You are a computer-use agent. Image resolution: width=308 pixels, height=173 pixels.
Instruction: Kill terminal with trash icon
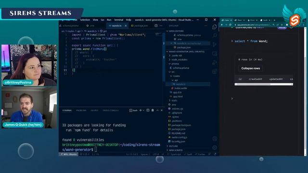tap(153, 111)
